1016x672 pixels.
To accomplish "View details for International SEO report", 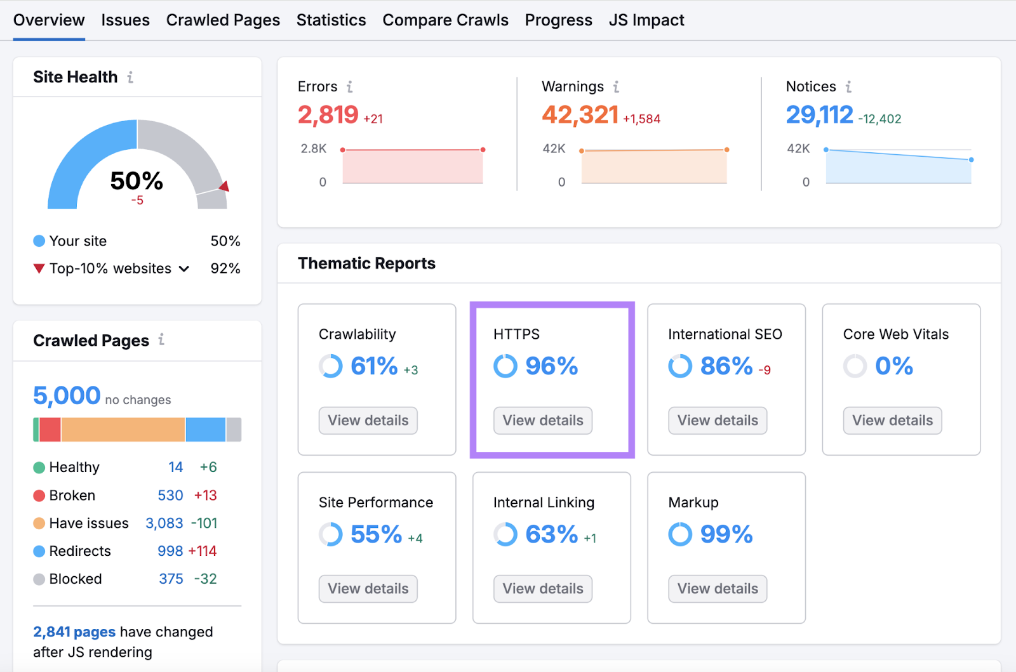I will (718, 421).
